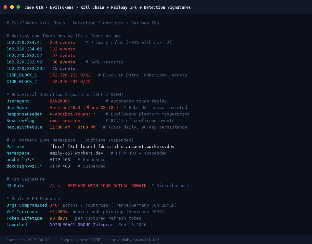
Task: Click the '11:00 AM + 8:00 PM' schedule
Action: point(72,127)
